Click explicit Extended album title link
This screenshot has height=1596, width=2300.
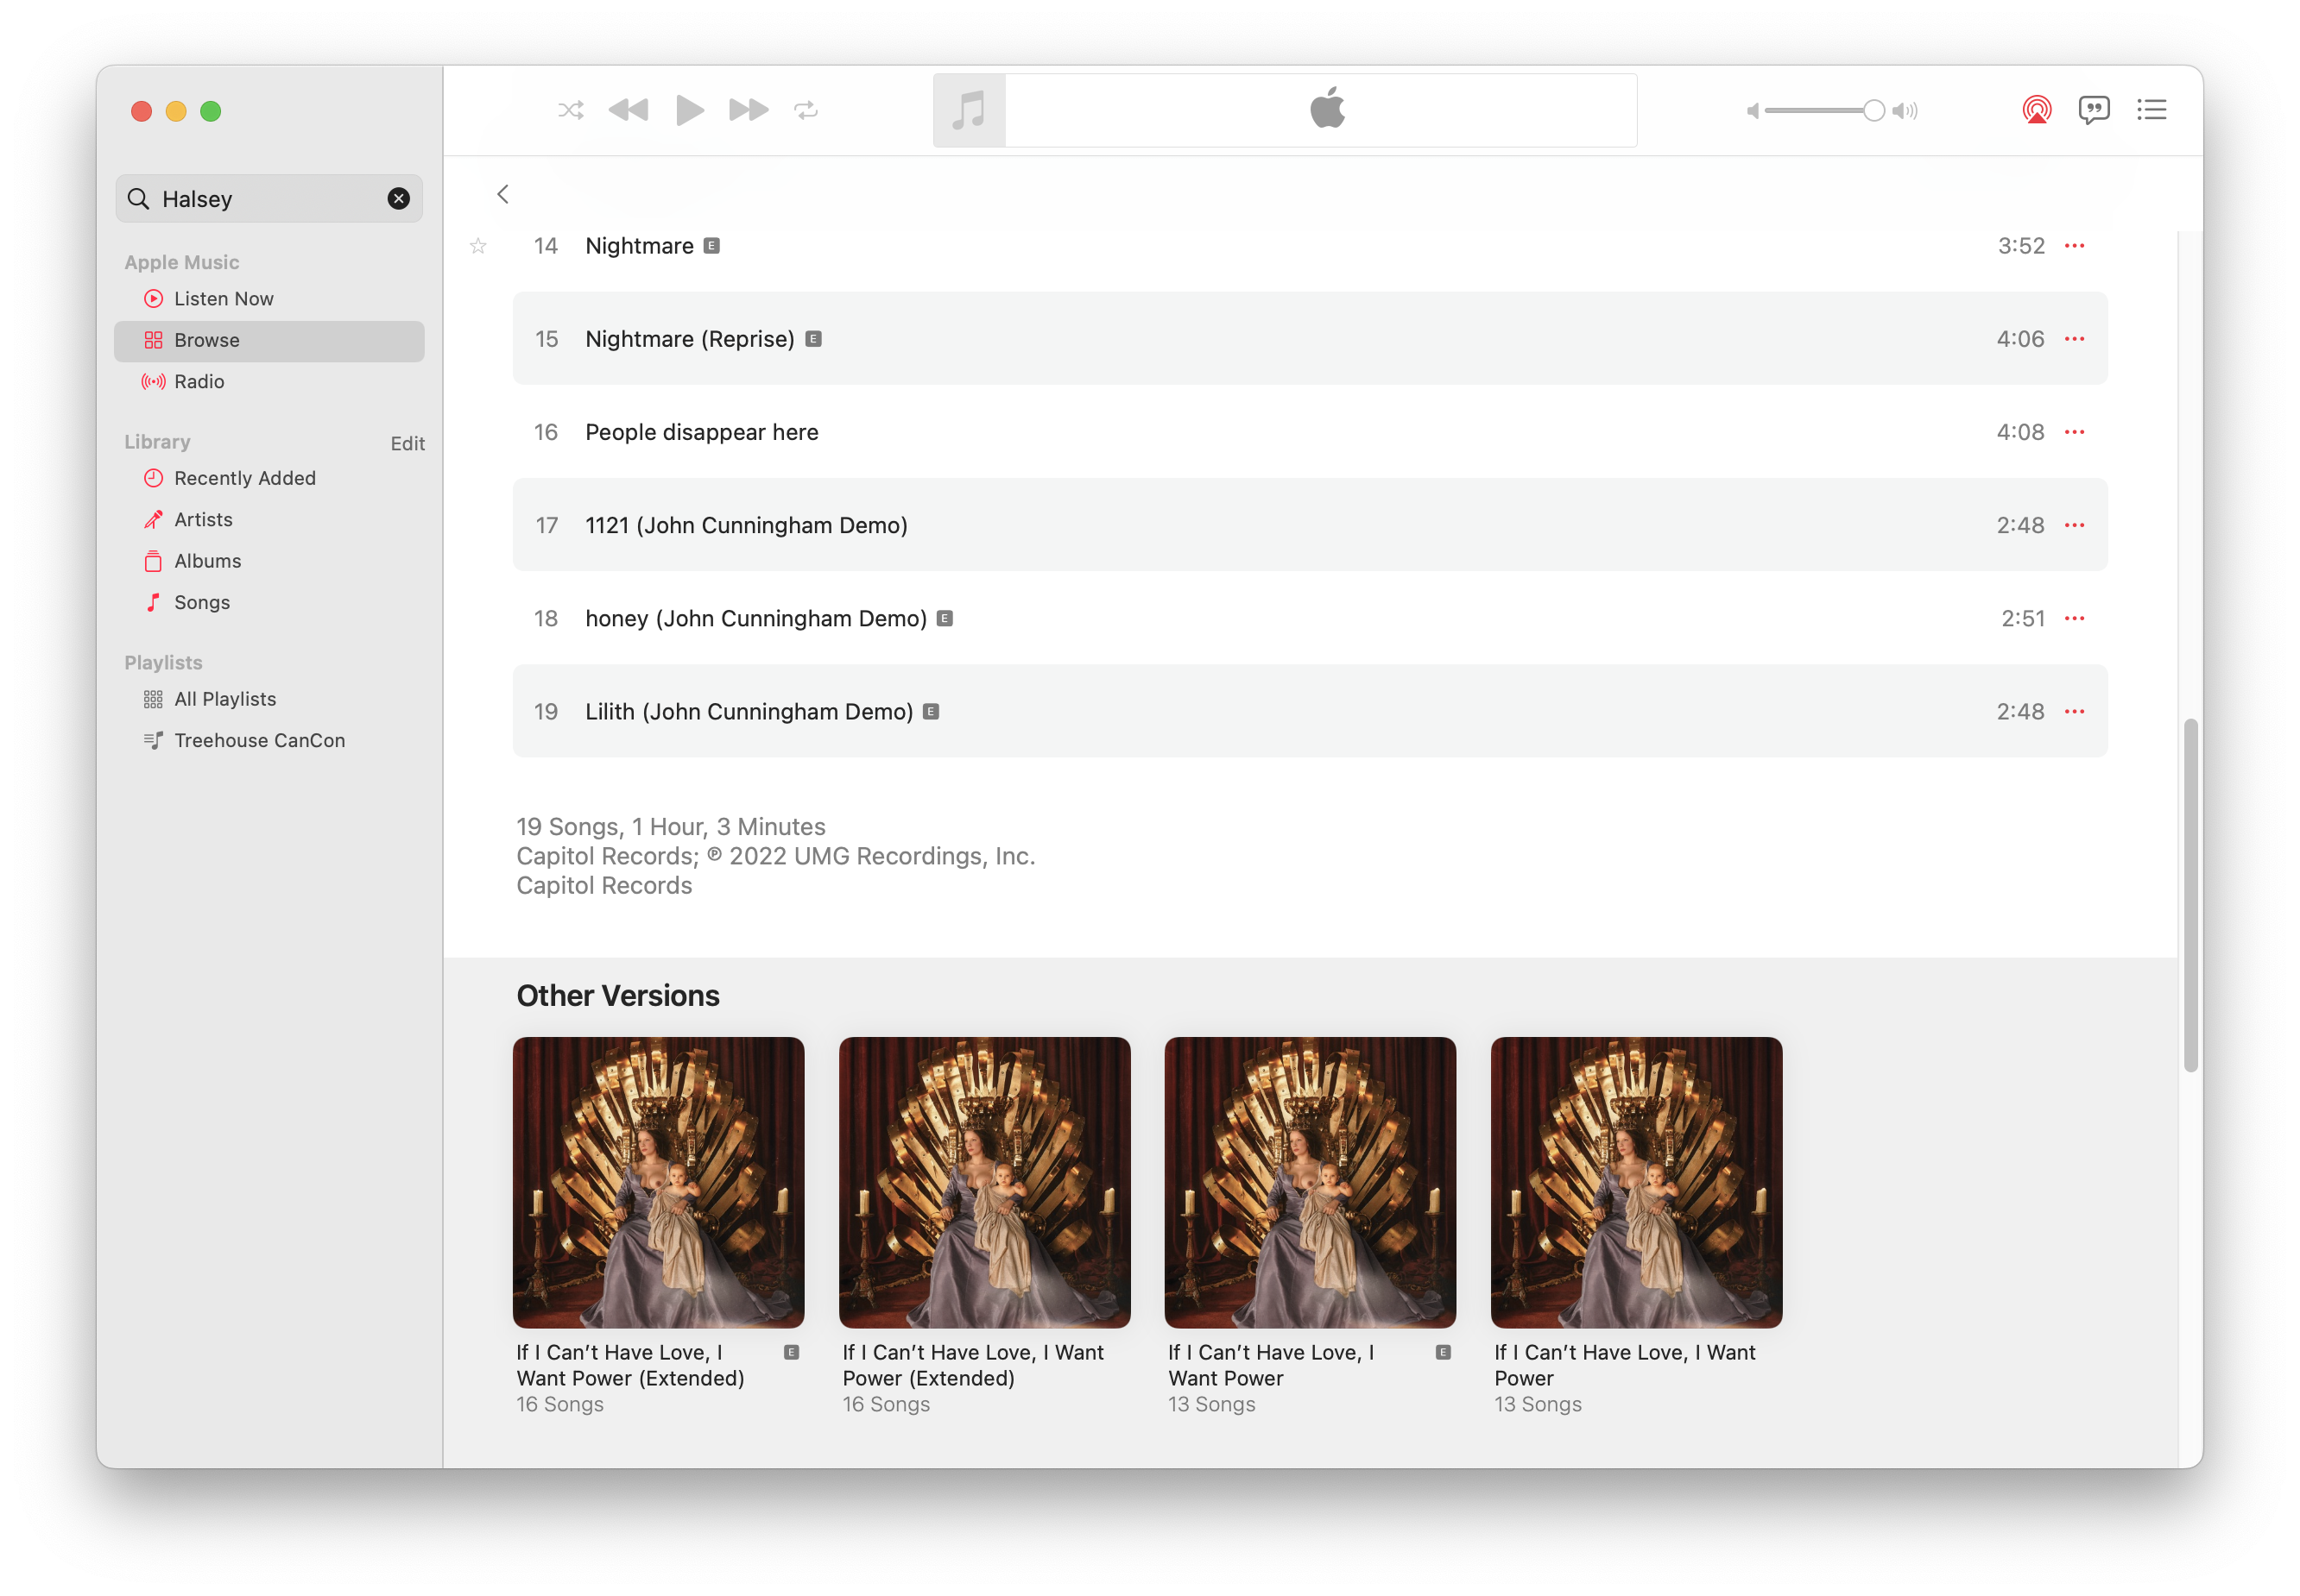pos(630,1365)
